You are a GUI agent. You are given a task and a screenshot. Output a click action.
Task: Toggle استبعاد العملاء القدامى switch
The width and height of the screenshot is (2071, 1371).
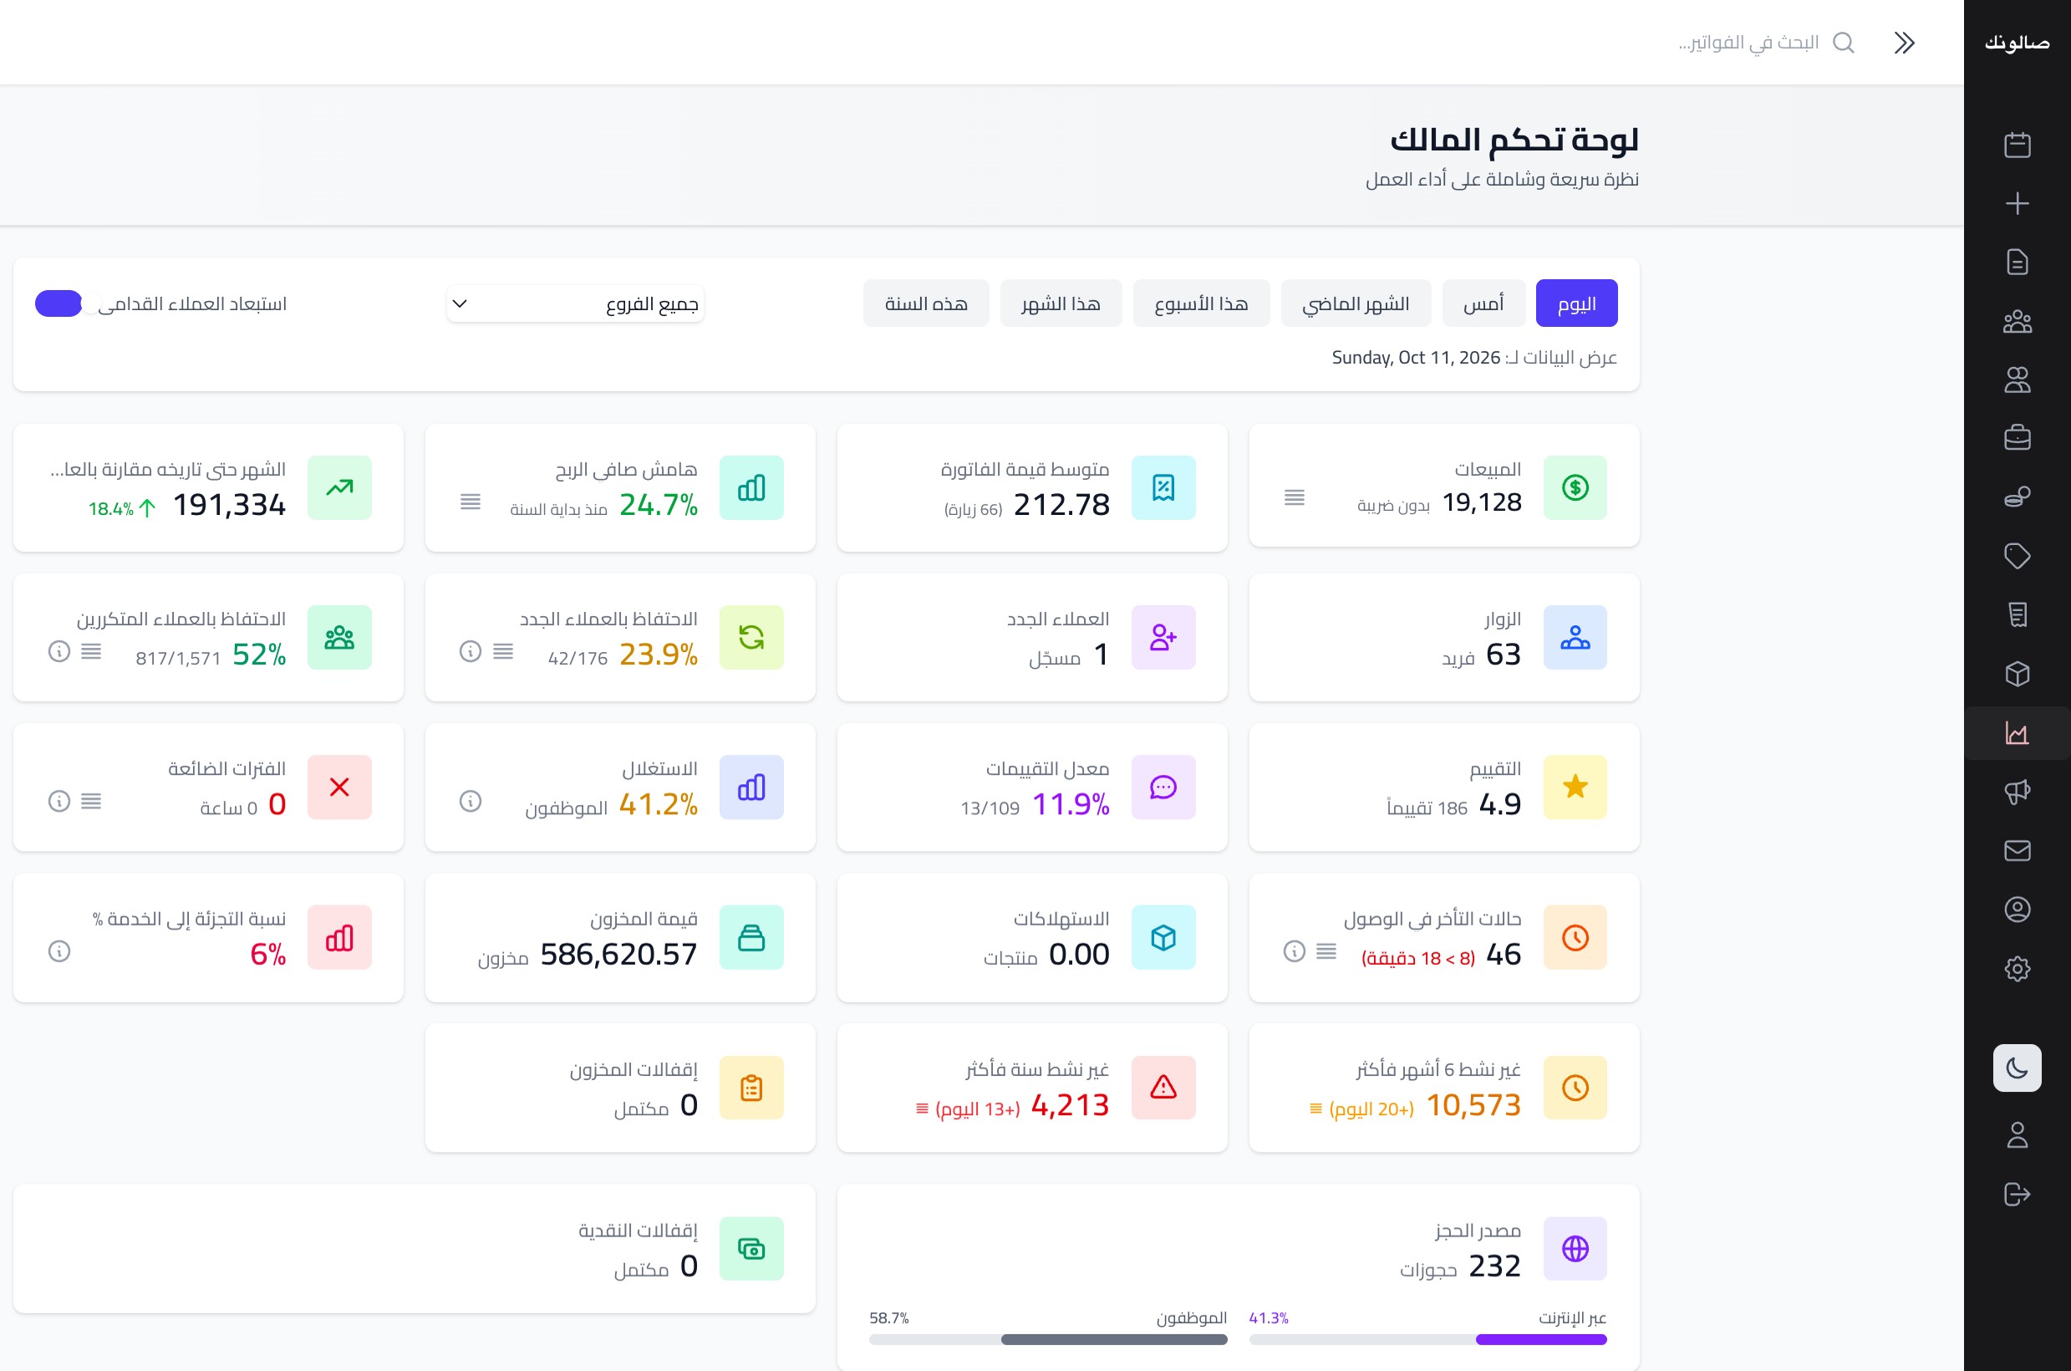pos(69,303)
